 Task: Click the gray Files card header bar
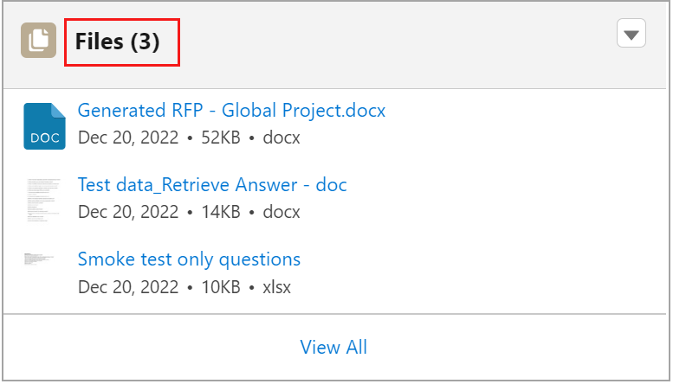pyautogui.click(x=335, y=45)
